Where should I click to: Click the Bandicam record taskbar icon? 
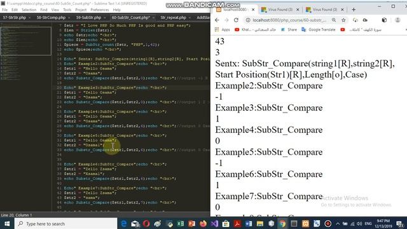(x=328, y=223)
